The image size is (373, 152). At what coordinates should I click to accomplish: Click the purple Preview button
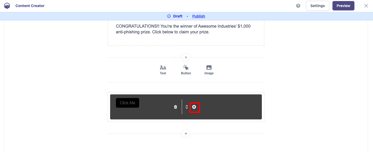click(x=343, y=6)
